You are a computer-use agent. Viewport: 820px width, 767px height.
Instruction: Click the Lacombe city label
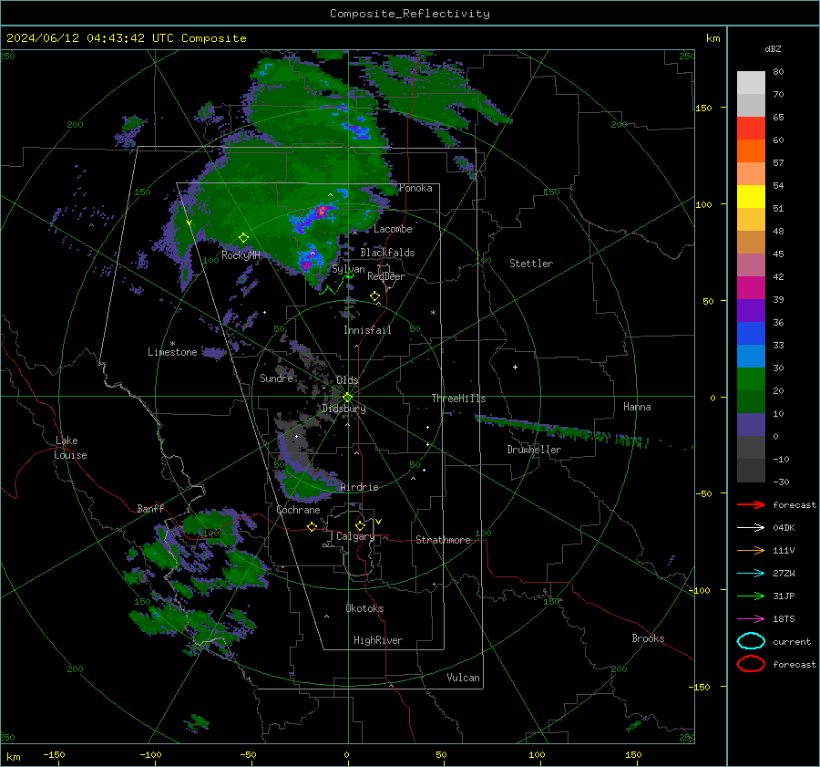(x=393, y=229)
